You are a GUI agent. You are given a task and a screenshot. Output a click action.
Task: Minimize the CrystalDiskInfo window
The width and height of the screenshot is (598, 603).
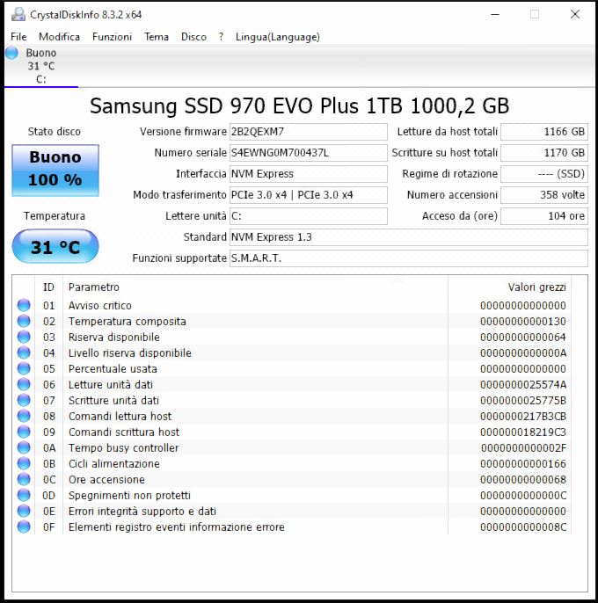click(495, 15)
